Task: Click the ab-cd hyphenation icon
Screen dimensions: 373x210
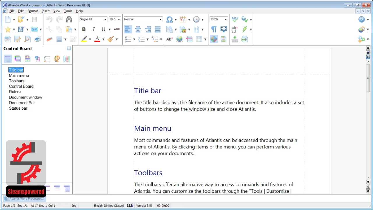Action: 235,29
